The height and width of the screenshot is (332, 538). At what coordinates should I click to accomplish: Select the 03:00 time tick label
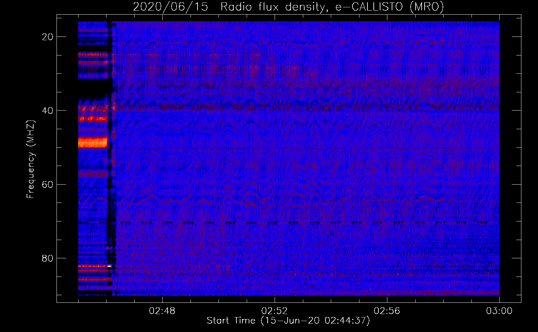click(x=499, y=311)
